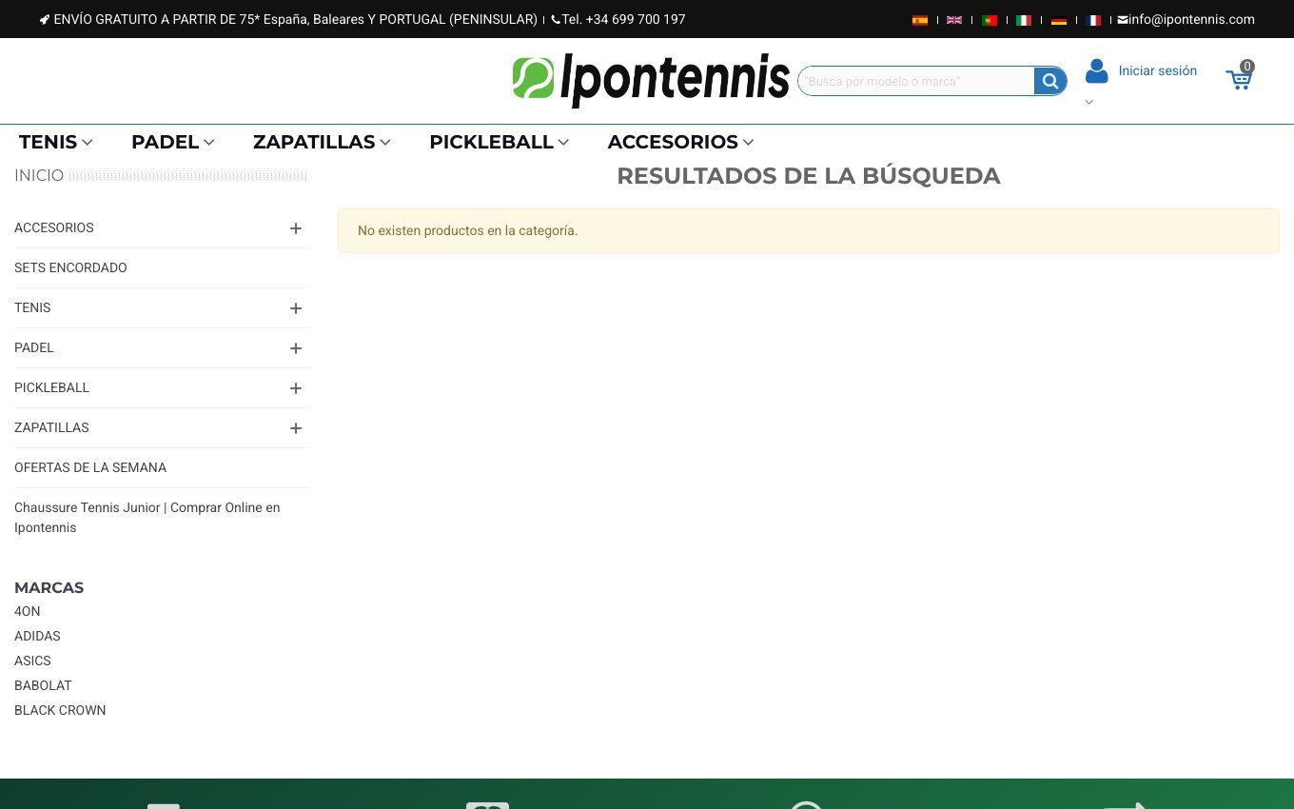Screen dimensions: 1294x809
Task: Click the 'No existen productos' alert message
Action: pos(808,230)
